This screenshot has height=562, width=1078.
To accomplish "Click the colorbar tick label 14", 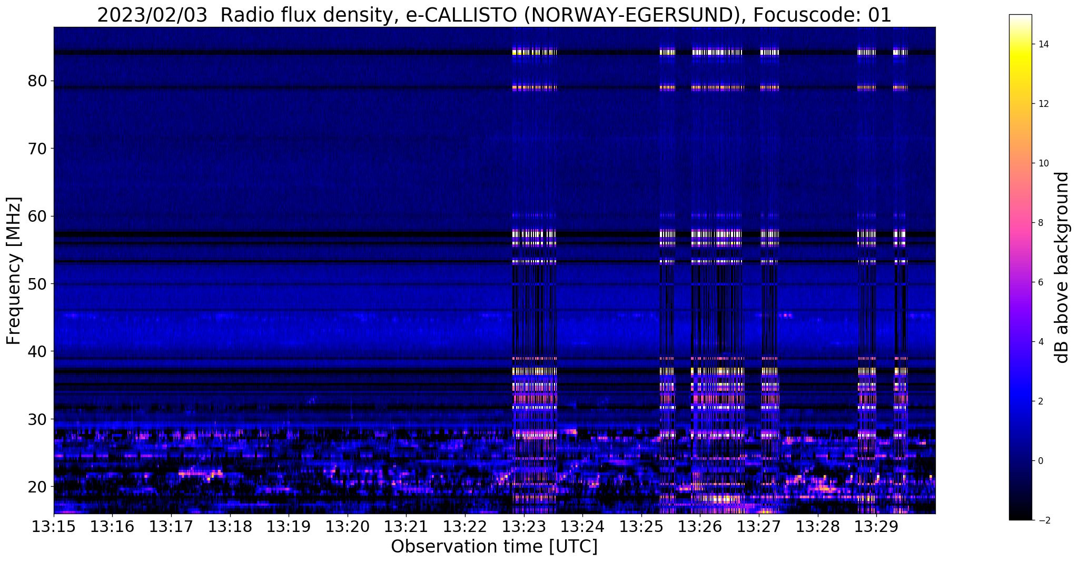I will tap(1043, 44).
